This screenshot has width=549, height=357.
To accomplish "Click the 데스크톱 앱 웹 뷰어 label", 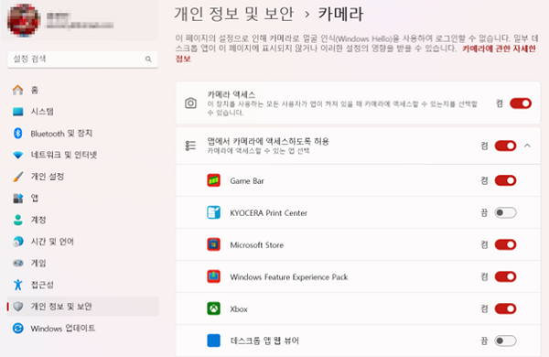I will tap(264, 341).
